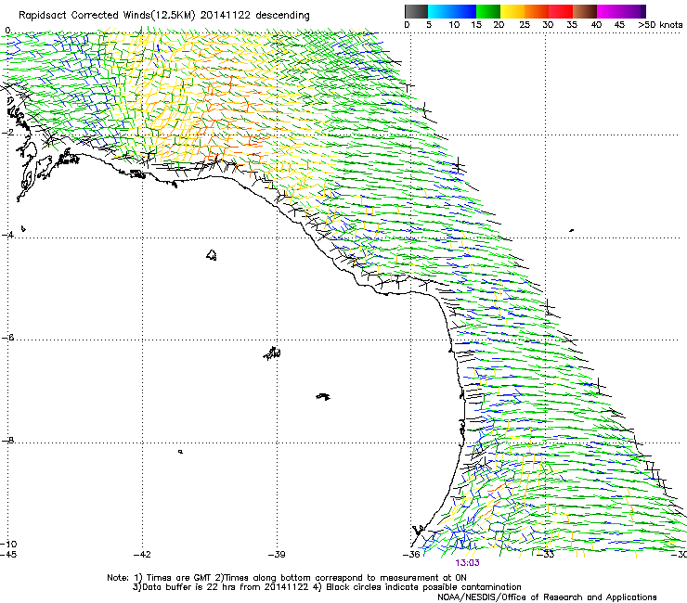Click the cyan-blue 5-15 knots color swatch
The width and height of the screenshot is (687, 603).
452,11
